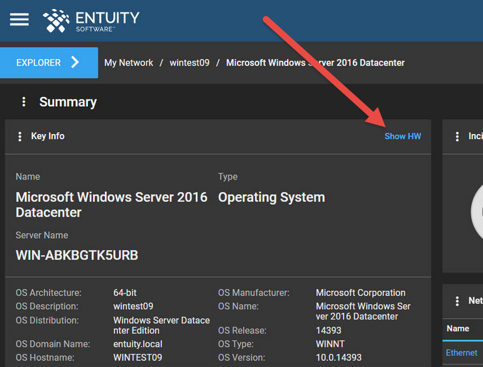Click the OS Architecture label

point(48,292)
